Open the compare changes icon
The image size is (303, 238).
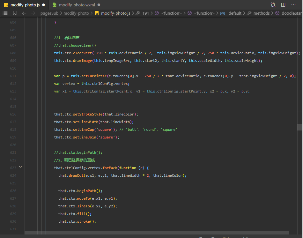[x=273, y=5]
